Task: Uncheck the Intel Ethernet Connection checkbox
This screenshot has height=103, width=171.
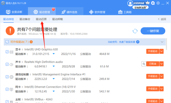Action: (x=7, y=89)
